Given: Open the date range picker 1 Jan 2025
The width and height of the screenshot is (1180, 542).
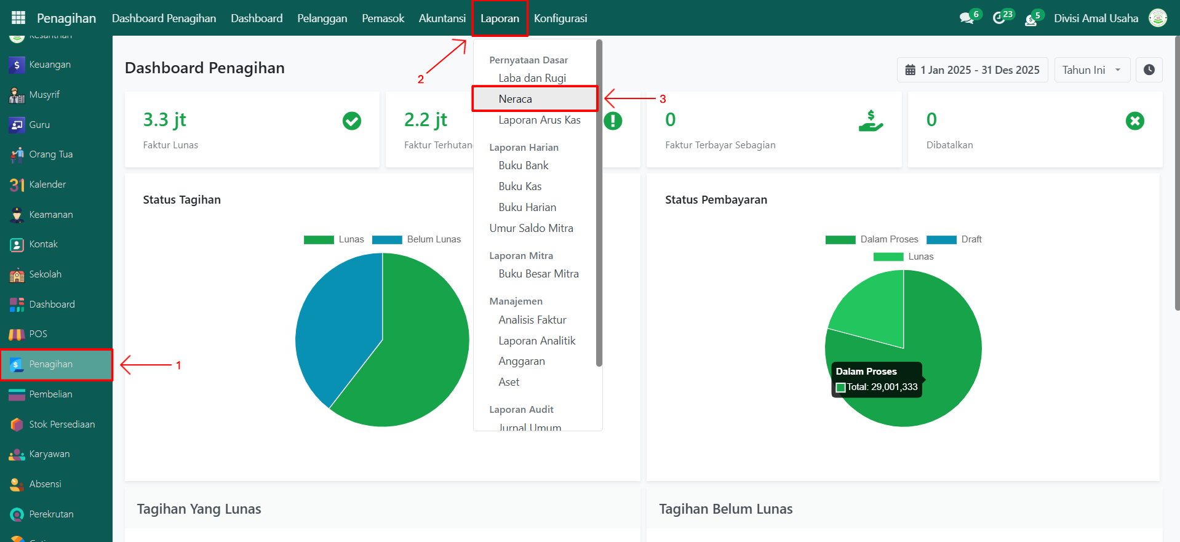Looking at the screenshot, I should [x=972, y=70].
